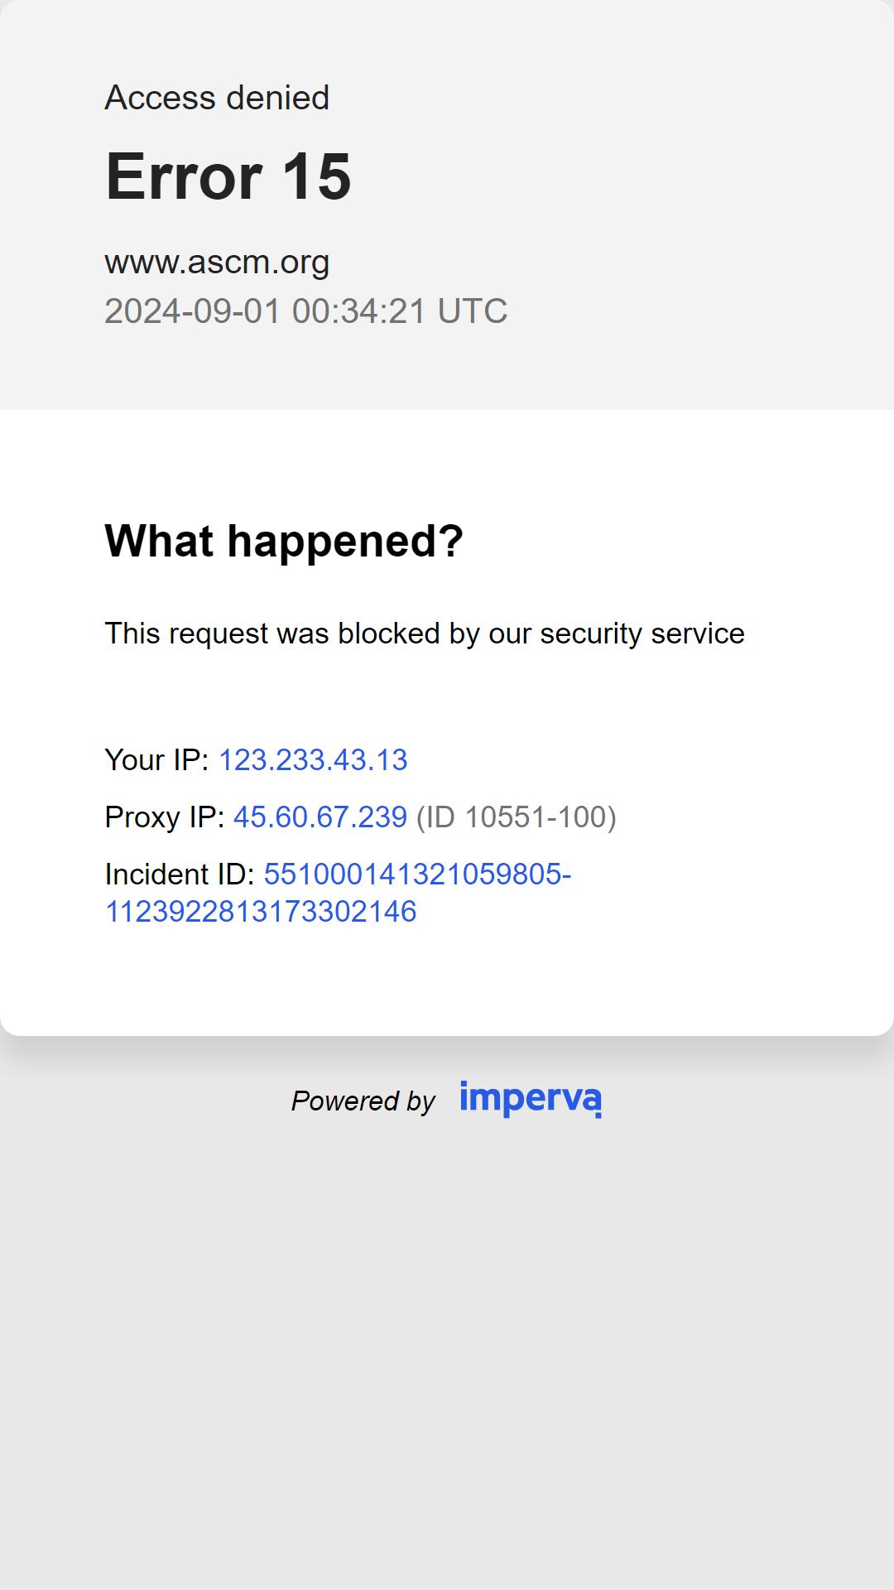
Task: Click the number 15 in the error heading
Action: coord(318,176)
